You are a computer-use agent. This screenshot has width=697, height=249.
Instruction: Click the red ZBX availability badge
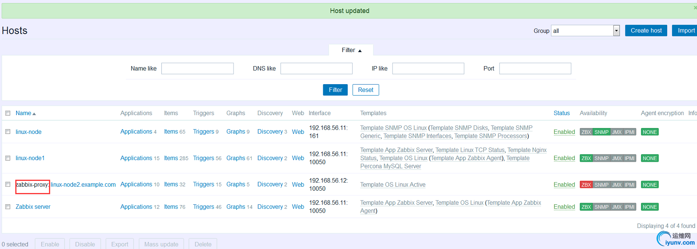[x=586, y=185]
